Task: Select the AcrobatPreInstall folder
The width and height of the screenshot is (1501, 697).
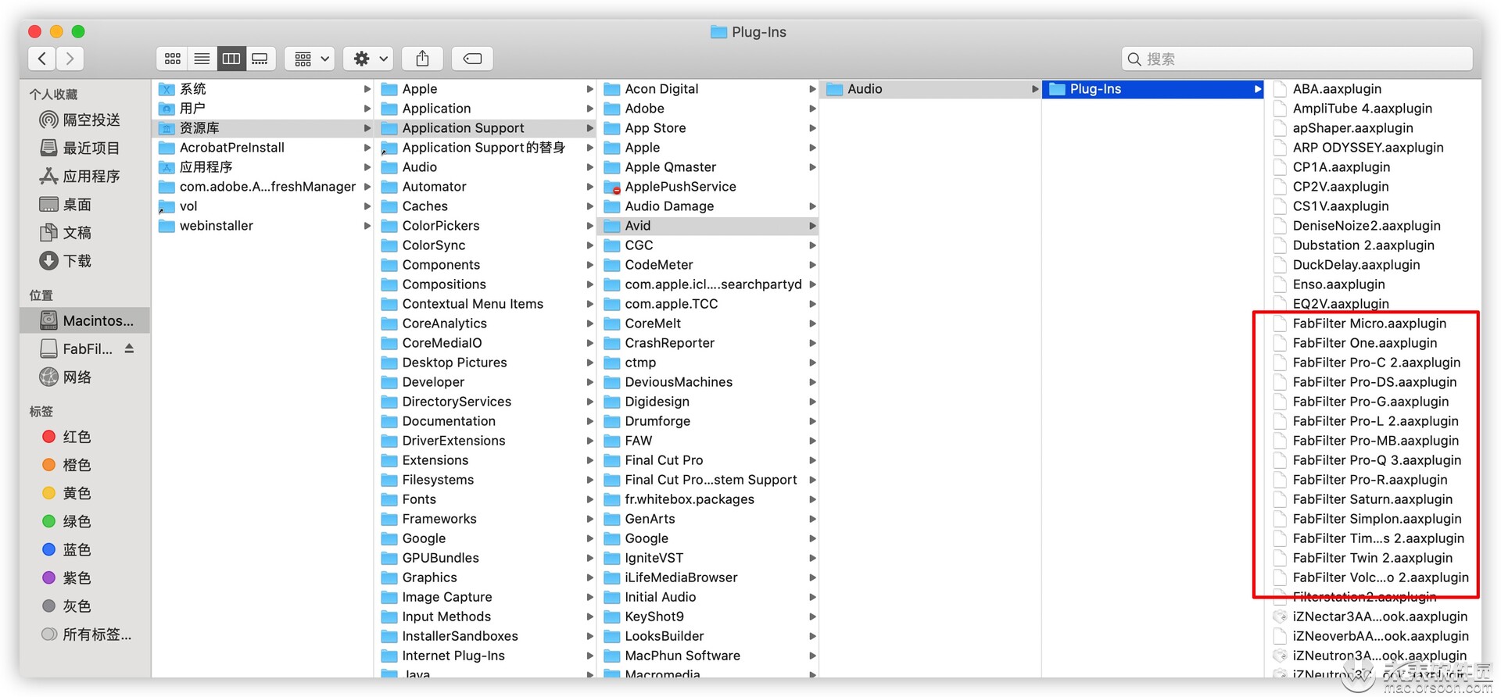Action: [x=263, y=148]
